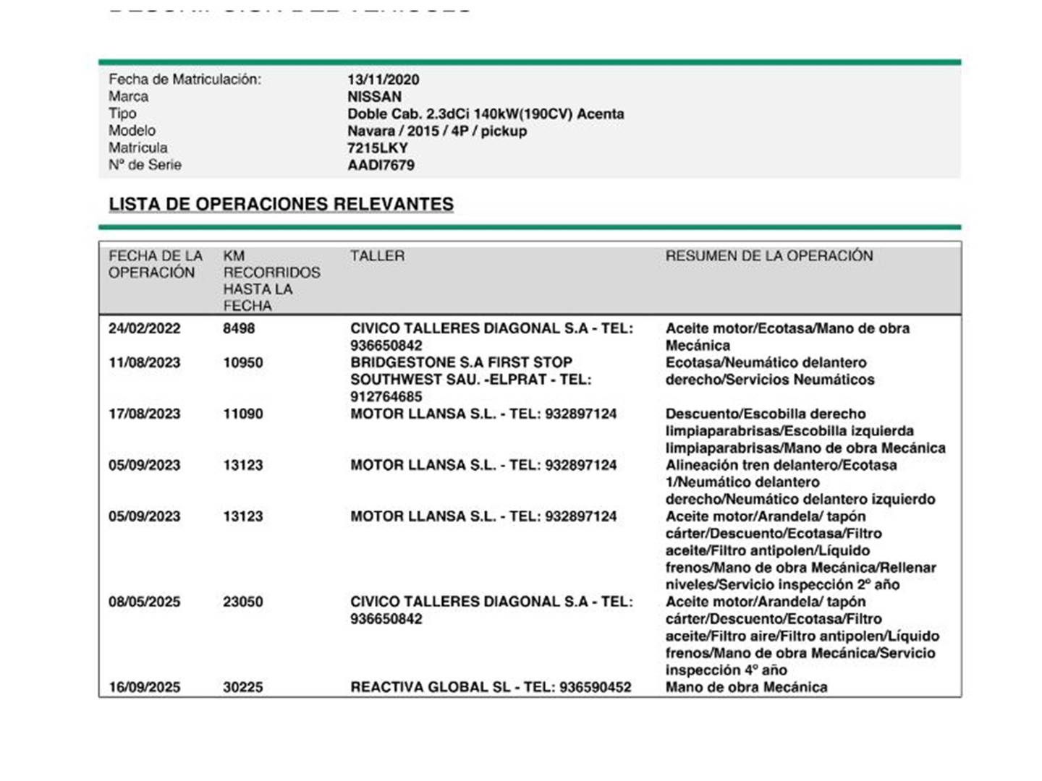This screenshot has height=781, width=1042.
Task: Select the license plate 7215LKY
Action: coord(378,148)
